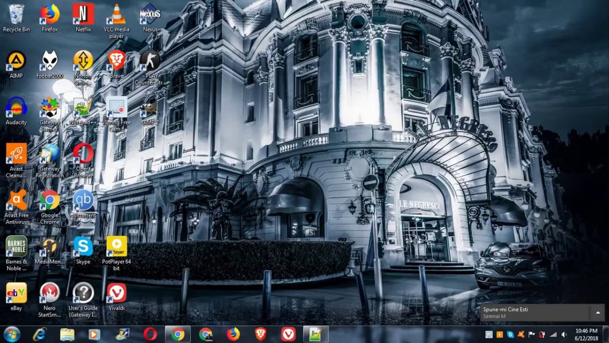Screen dimensions: 609x343
Task: Open the volume control in system tray
Action: pyautogui.click(x=564, y=334)
